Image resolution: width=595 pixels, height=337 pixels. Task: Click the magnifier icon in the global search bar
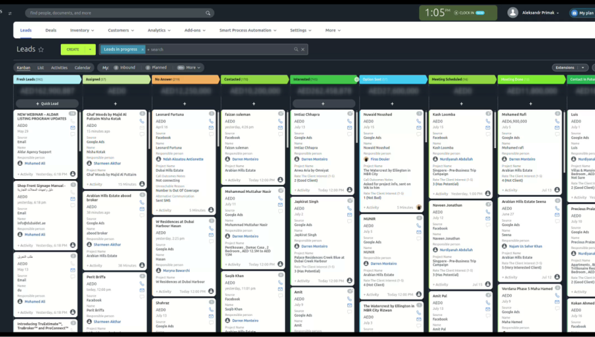[x=208, y=13]
